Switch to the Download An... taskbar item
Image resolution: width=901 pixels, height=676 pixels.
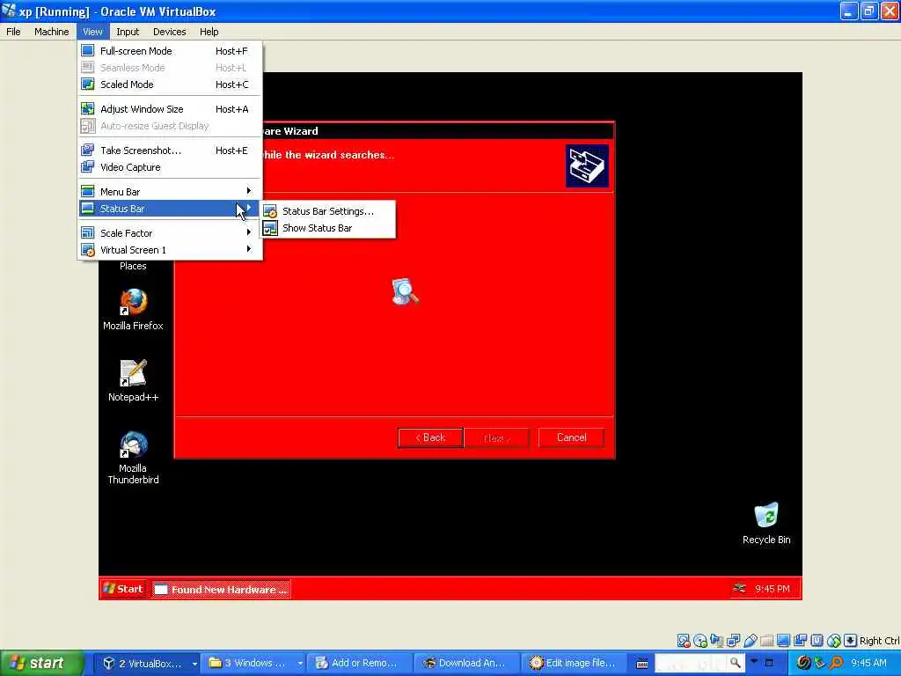(x=466, y=663)
